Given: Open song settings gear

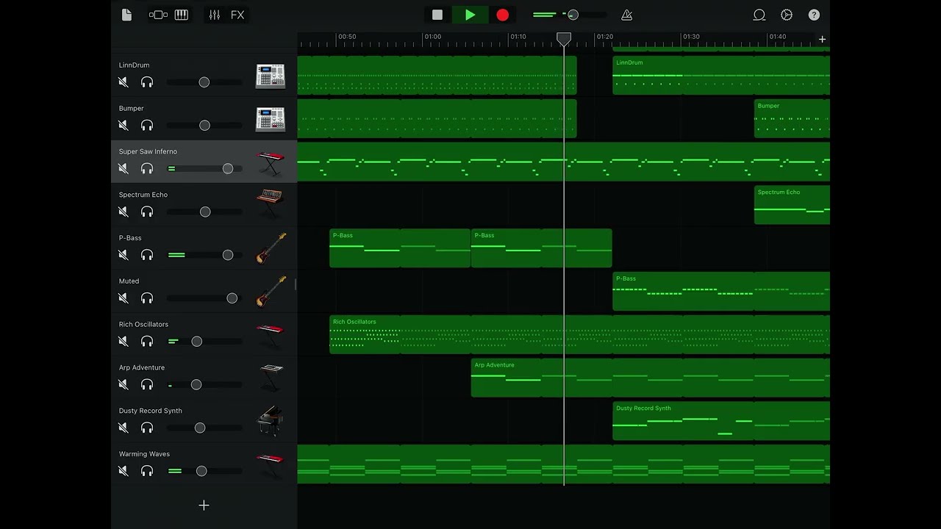Looking at the screenshot, I should (787, 15).
